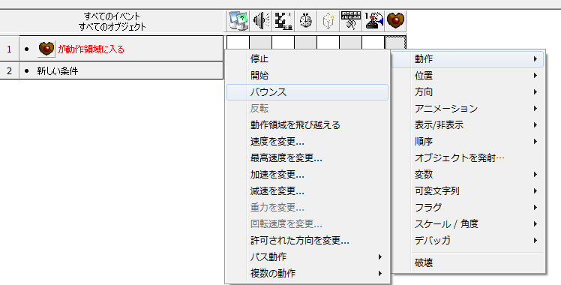Image resolution: width=561 pixels, height=285 pixels.
Task: Click the 新しい条件 row
Action: [121, 70]
